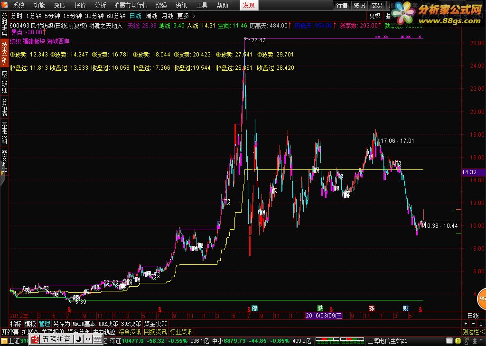Open the 分析 menu
The height and width of the screenshot is (346, 486).
100,5
